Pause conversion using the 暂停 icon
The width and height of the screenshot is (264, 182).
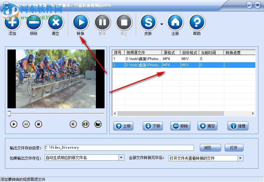[x=102, y=22]
